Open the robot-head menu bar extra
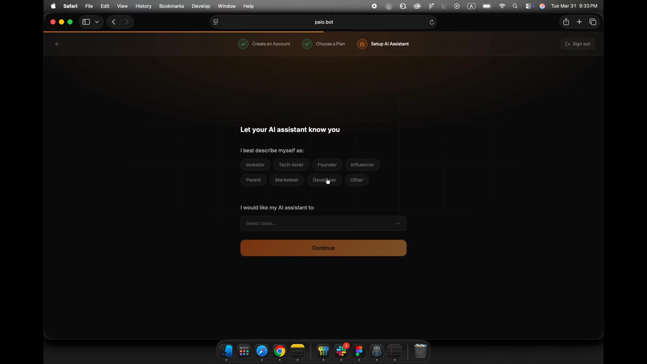 [389, 6]
